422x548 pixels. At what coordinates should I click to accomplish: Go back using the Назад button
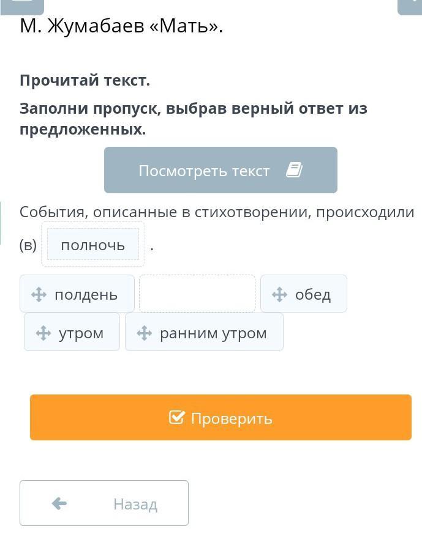click(104, 503)
